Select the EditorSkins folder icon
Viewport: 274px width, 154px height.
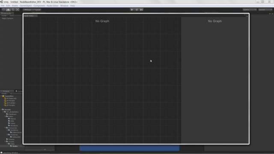[x=11, y=132]
